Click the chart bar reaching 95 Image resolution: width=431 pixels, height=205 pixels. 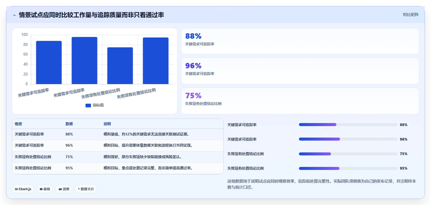pos(156,61)
